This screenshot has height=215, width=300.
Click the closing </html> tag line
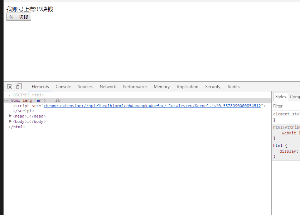tap(16, 127)
